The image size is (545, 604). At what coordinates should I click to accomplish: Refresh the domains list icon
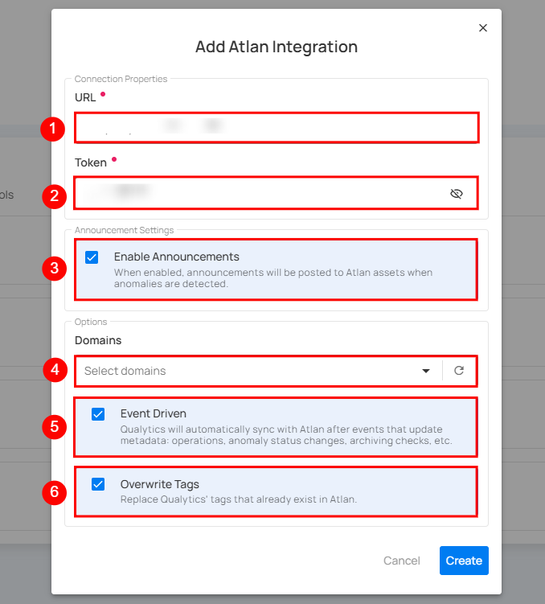tap(459, 371)
